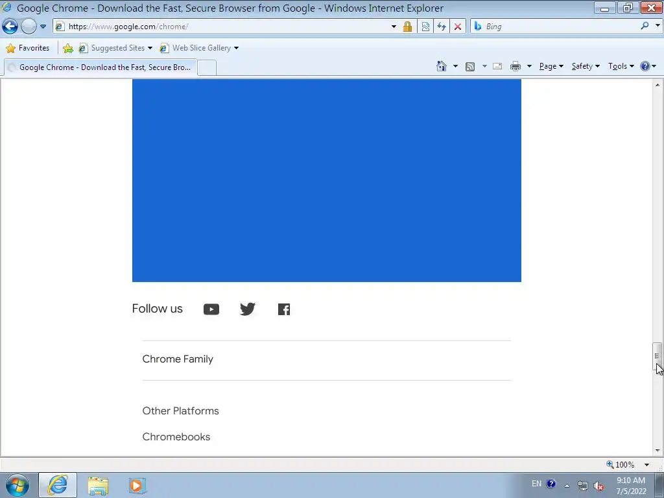Open Windows Explorer from the taskbar
The height and width of the screenshot is (498, 664).
pyautogui.click(x=98, y=485)
